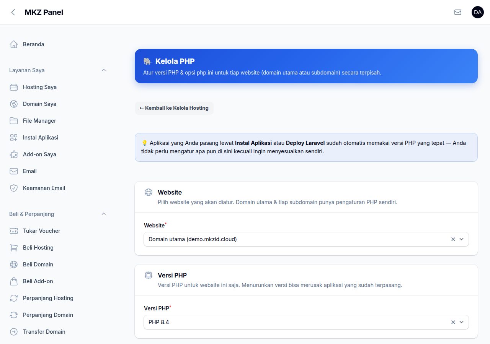Click the bold Deploy Laravel text in tip
Viewport: 490px width, 344px height.
(305, 143)
